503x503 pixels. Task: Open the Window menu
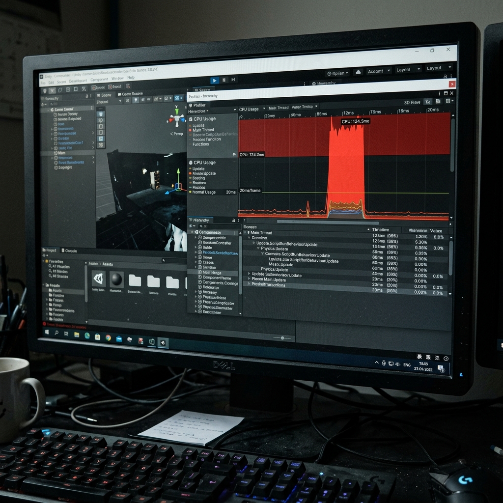point(117,78)
